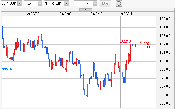175x109 pixels.
Task: Click the 1.00000 price axis label
Action: 165,61
